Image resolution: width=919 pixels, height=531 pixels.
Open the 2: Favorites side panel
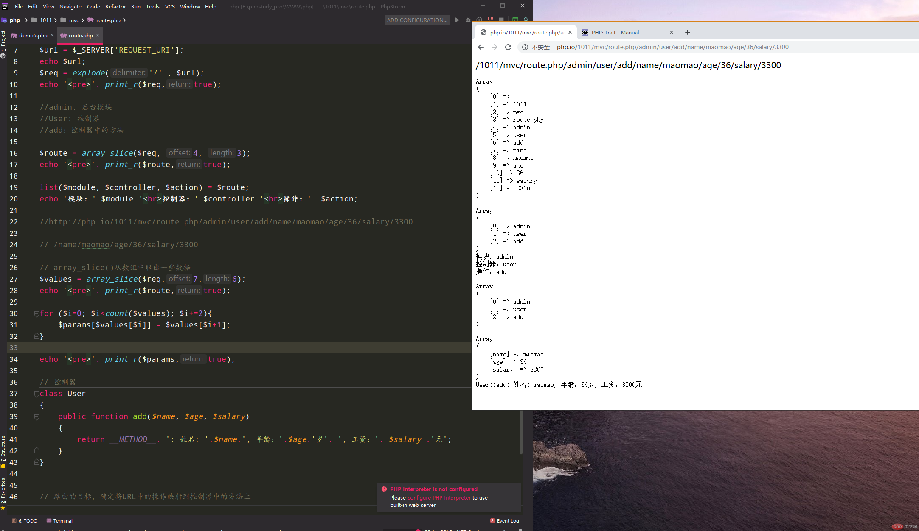click(x=3, y=494)
